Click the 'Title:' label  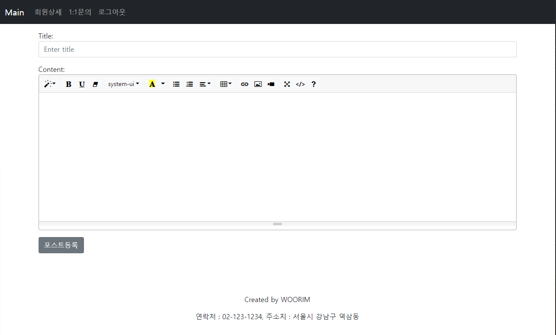point(46,36)
